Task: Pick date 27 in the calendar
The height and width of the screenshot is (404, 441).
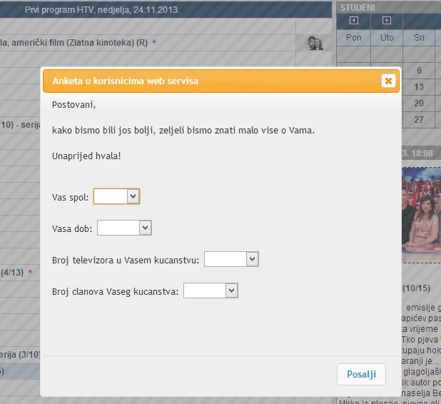Action: coord(419,120)
